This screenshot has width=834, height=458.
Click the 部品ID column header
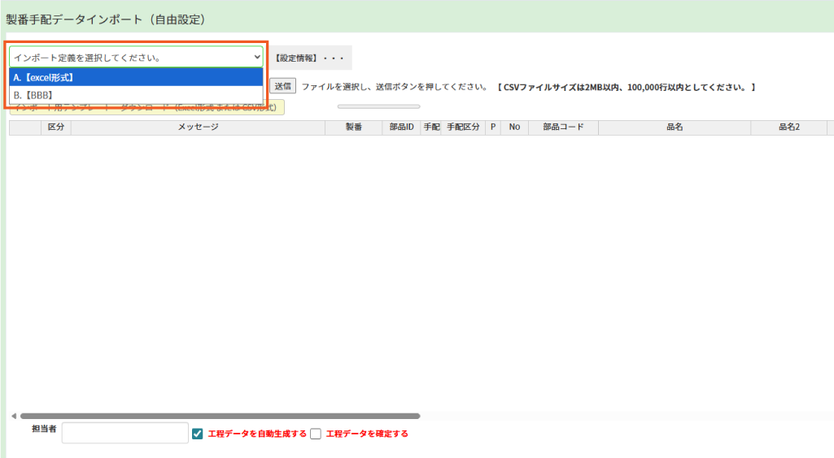[401, 127]
